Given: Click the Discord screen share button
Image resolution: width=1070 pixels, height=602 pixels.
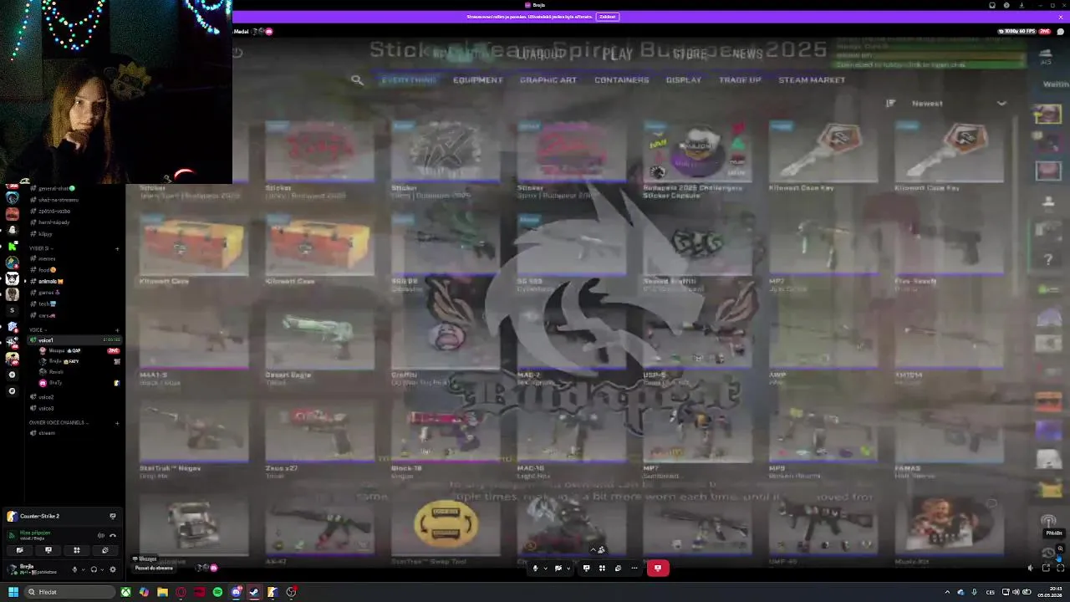Looking at the screenshot, I should pyautogui.click(x=48, y=550).
